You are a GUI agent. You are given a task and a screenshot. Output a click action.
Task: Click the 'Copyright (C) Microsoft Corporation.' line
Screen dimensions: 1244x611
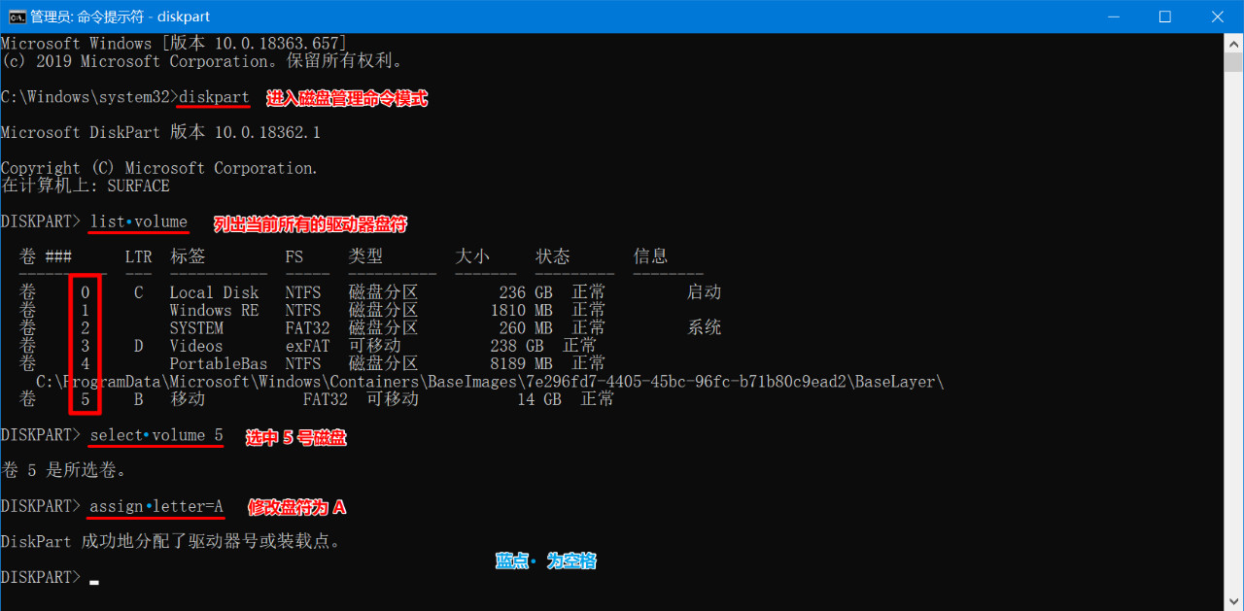(159, 168)
